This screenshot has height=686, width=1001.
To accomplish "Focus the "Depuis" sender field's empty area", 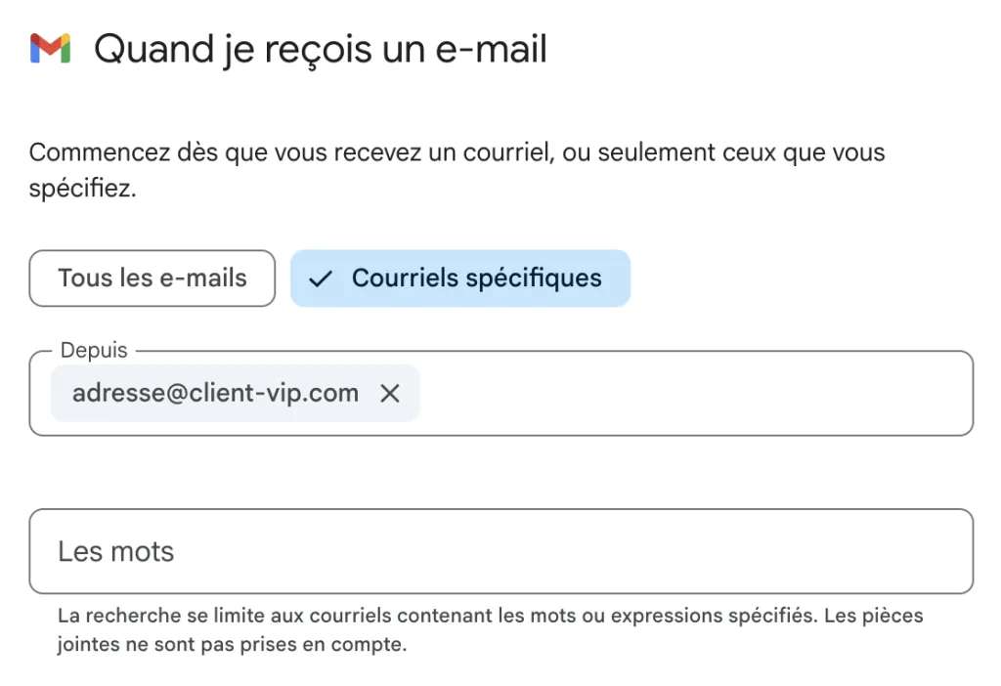I will [x=684, y=394].
